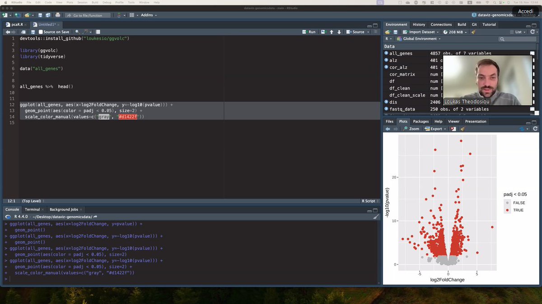Save current document from main toolbar

pos(40,15)
